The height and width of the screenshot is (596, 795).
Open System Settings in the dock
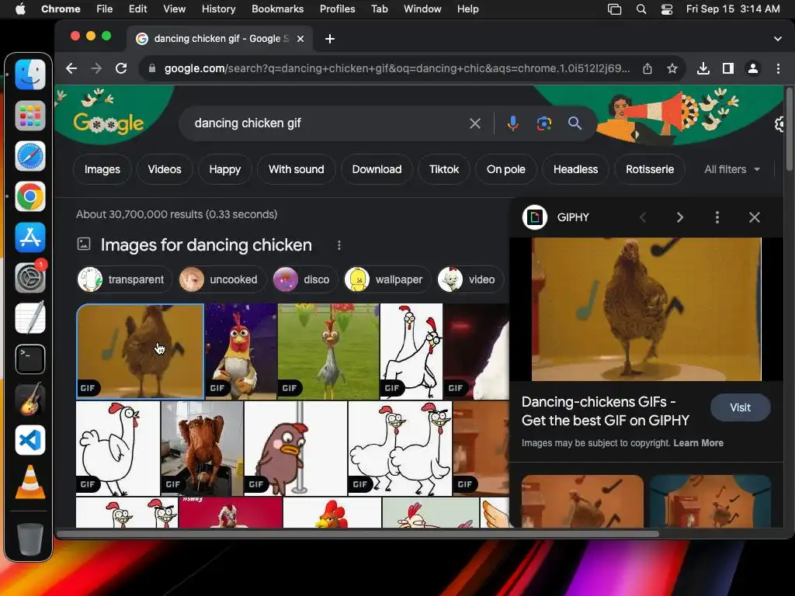(30, 277)
